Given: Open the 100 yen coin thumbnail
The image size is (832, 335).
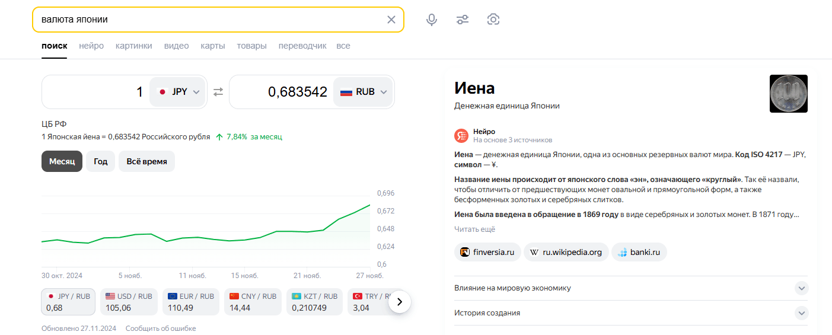Looking at the screenshot, I should 788,94.
